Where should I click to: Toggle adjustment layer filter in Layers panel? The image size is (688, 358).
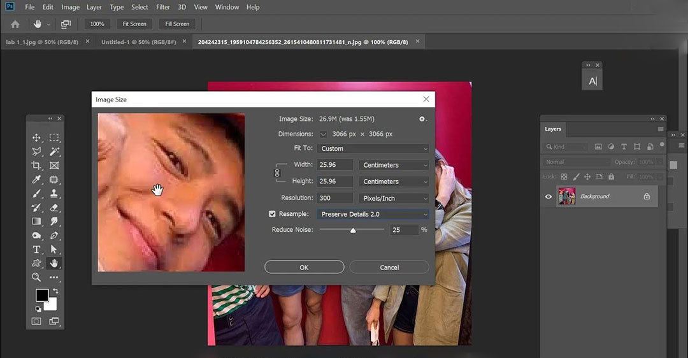point(611,147)
